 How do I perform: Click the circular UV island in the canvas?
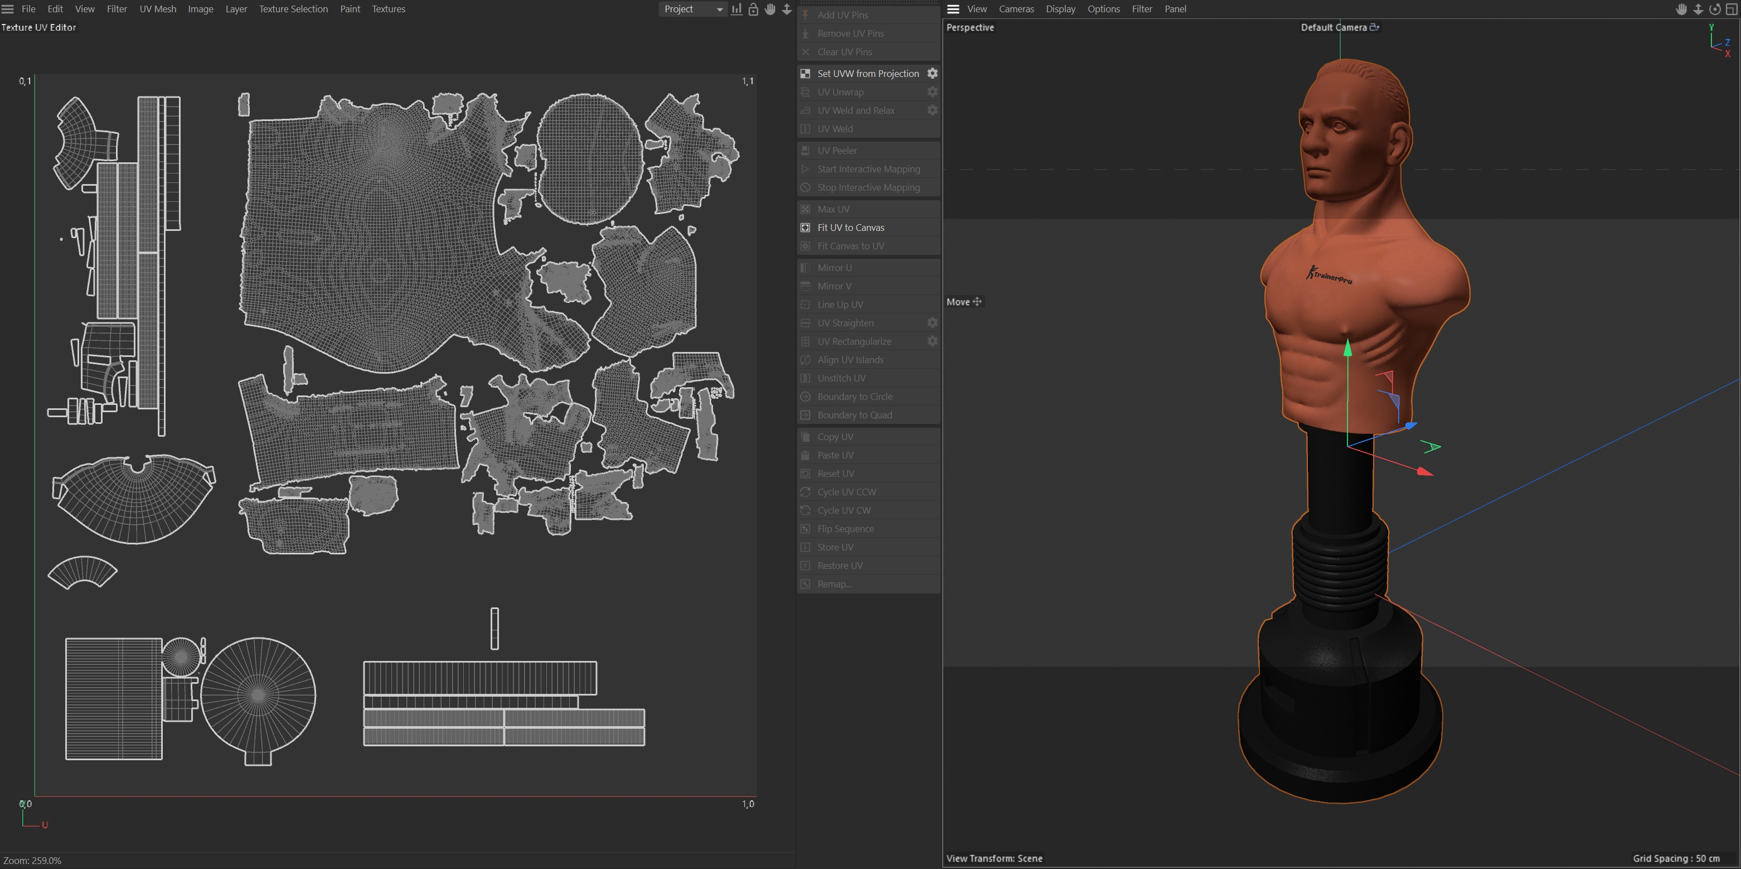tap(589, 159)
